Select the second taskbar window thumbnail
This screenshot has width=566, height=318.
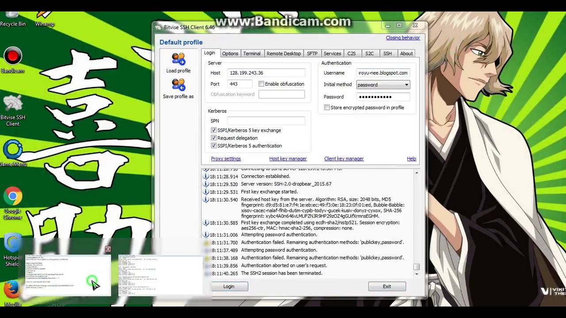[161, 274]
